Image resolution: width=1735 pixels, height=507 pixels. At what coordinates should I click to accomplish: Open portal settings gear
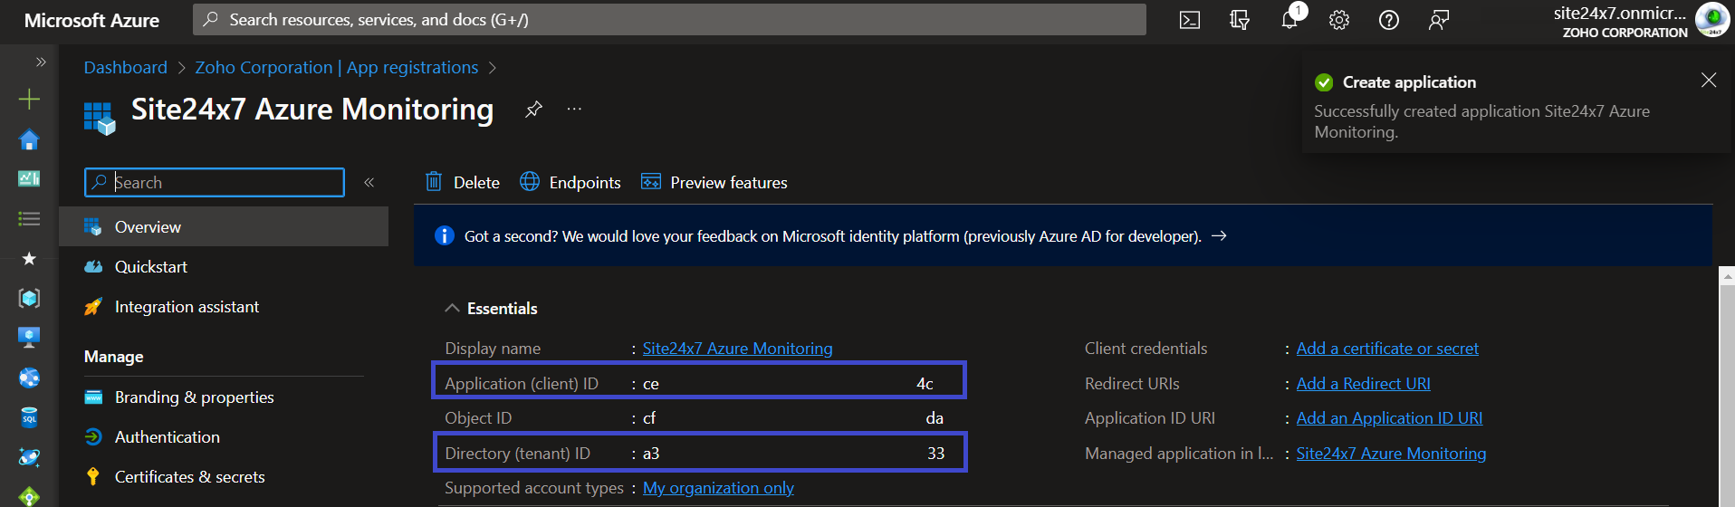tap(1338, 20)
